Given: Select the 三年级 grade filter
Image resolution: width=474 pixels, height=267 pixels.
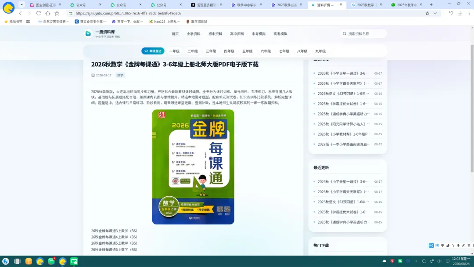Looking at the screenshot, I should tap(211, 51).
